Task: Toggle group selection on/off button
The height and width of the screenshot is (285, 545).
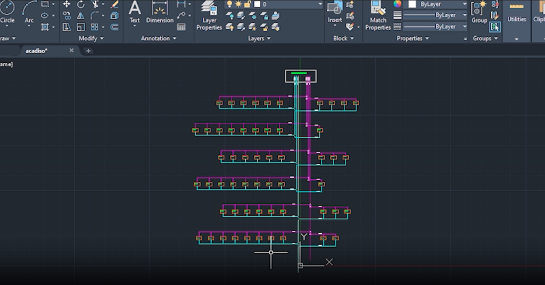Action: [495, 27]
